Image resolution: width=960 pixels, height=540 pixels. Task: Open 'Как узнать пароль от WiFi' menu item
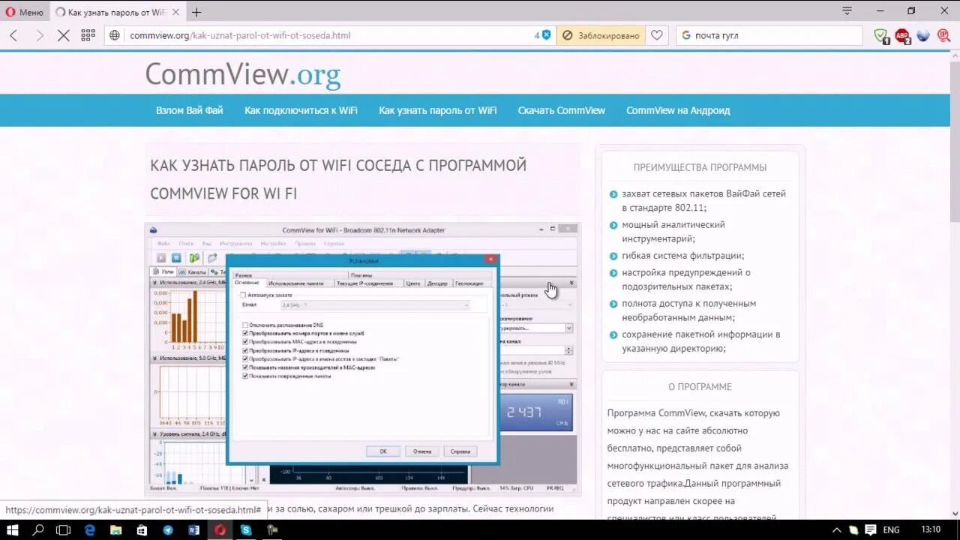tap(438, 110)
